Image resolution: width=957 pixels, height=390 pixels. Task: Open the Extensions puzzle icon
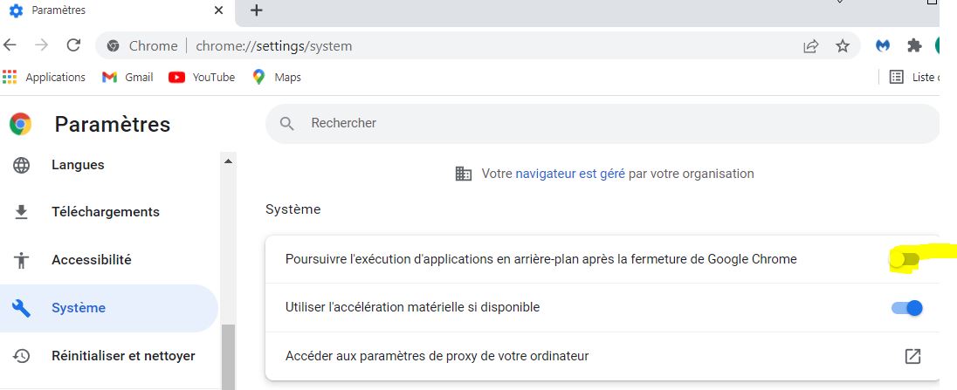pyautogui.click(x=914, y=45)
